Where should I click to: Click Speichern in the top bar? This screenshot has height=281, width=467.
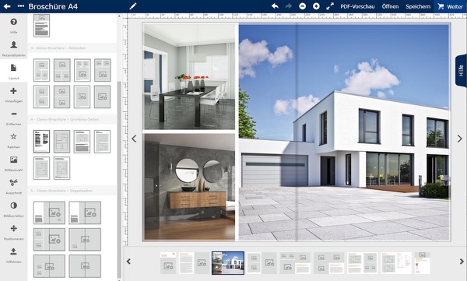click(418, 6)
